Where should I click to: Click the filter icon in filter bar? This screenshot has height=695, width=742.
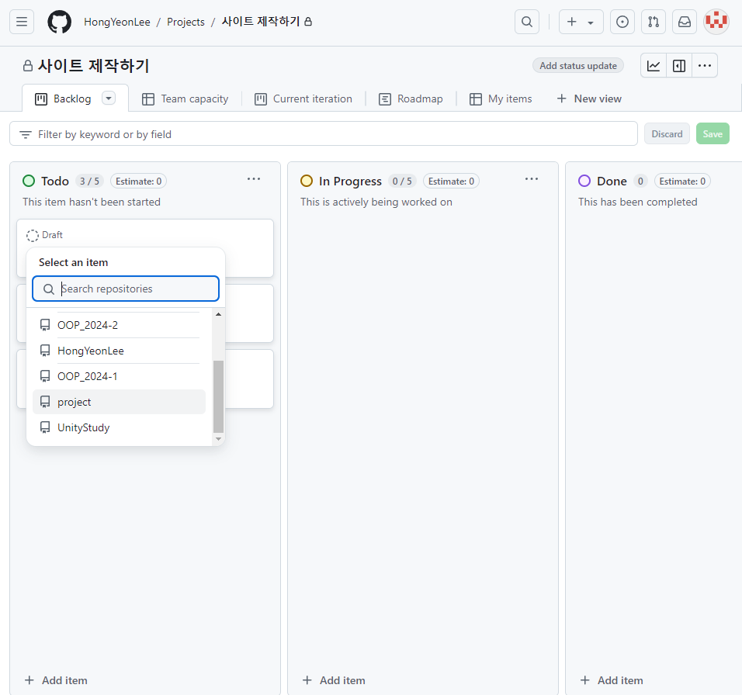[x=26, y=134]
